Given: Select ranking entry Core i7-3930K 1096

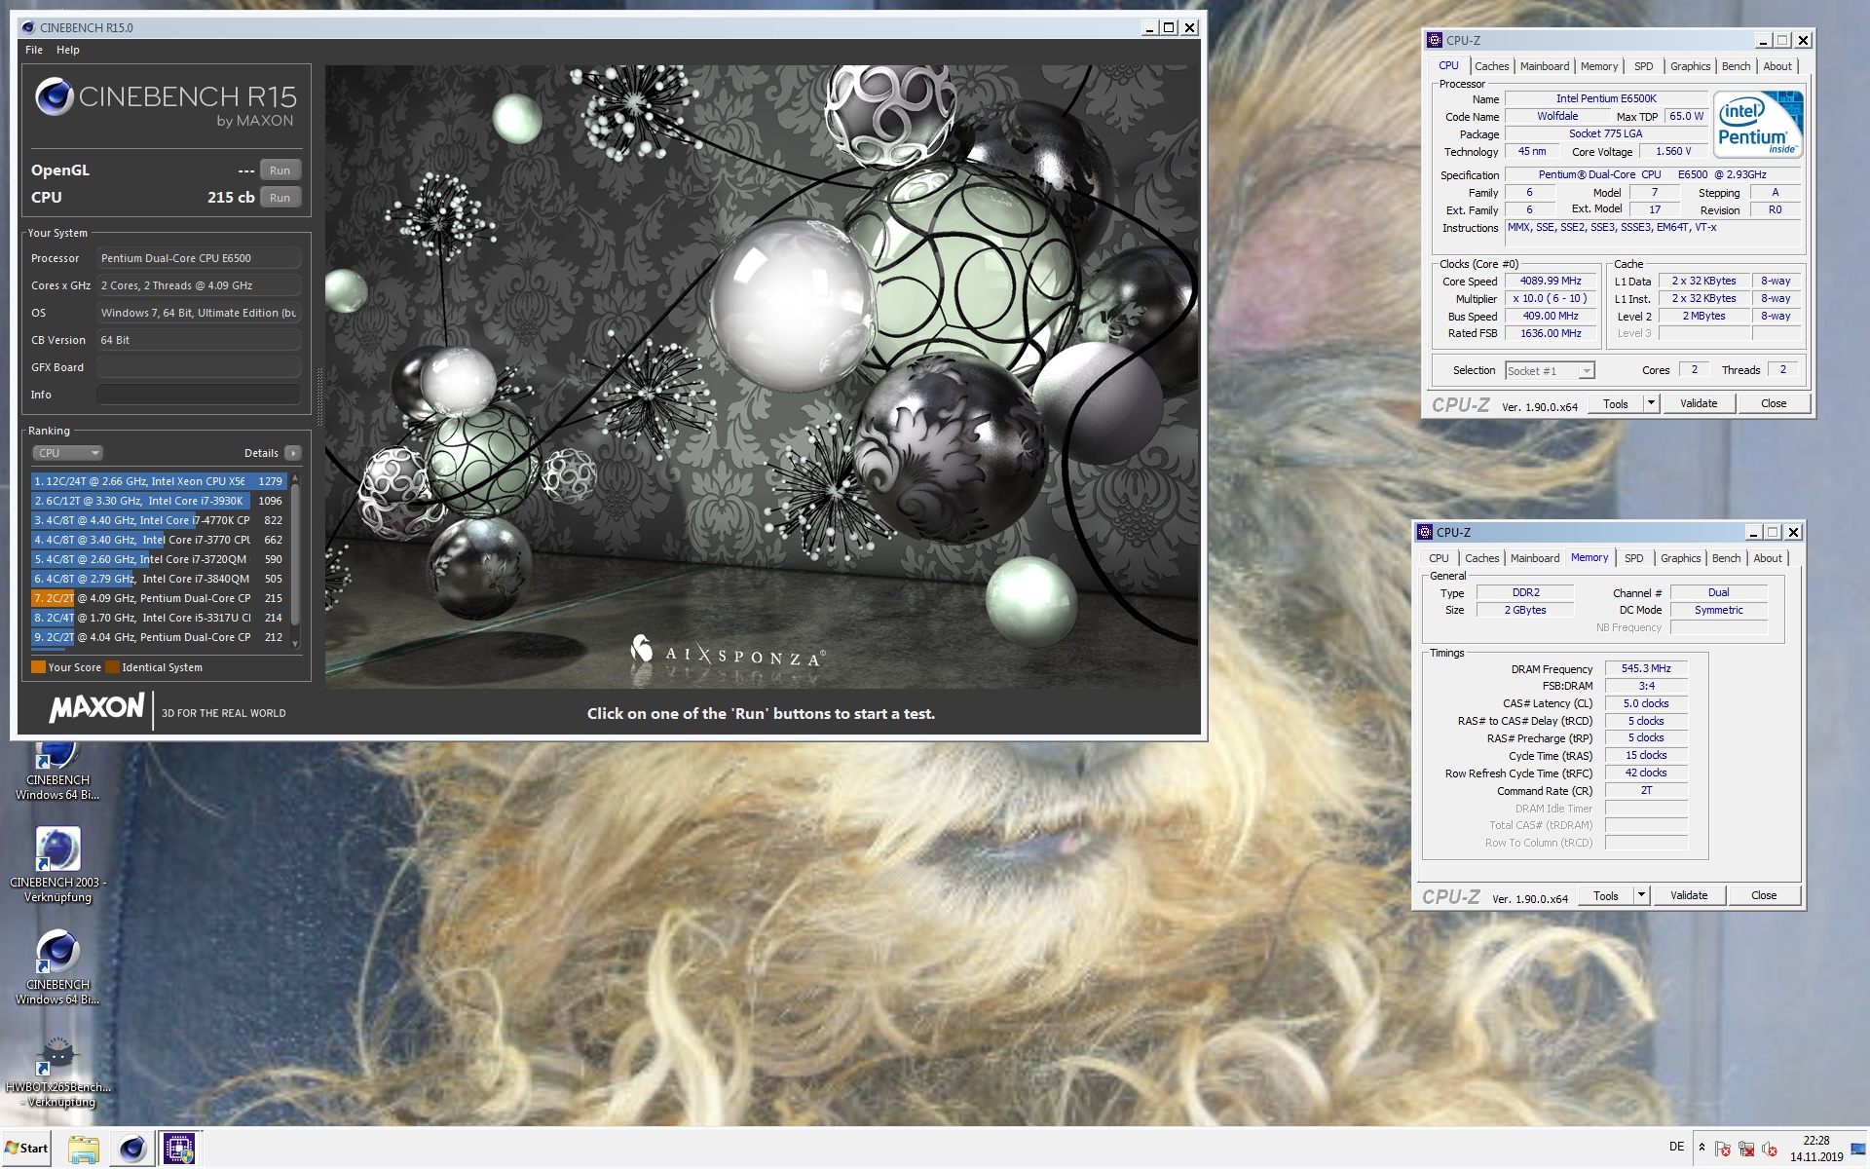Looking at the screenshot, I should click(159, 501).
